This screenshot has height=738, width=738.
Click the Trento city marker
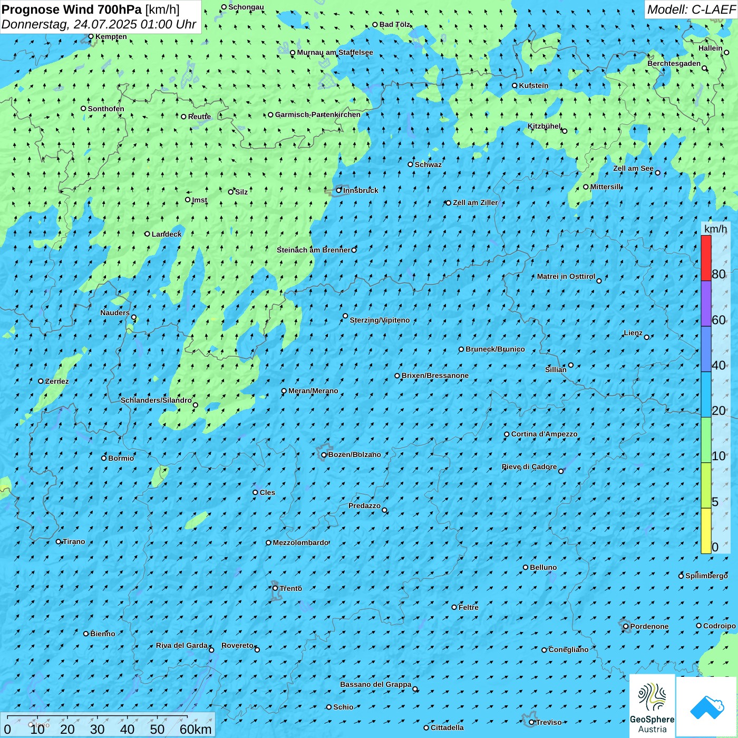[275, 588]
